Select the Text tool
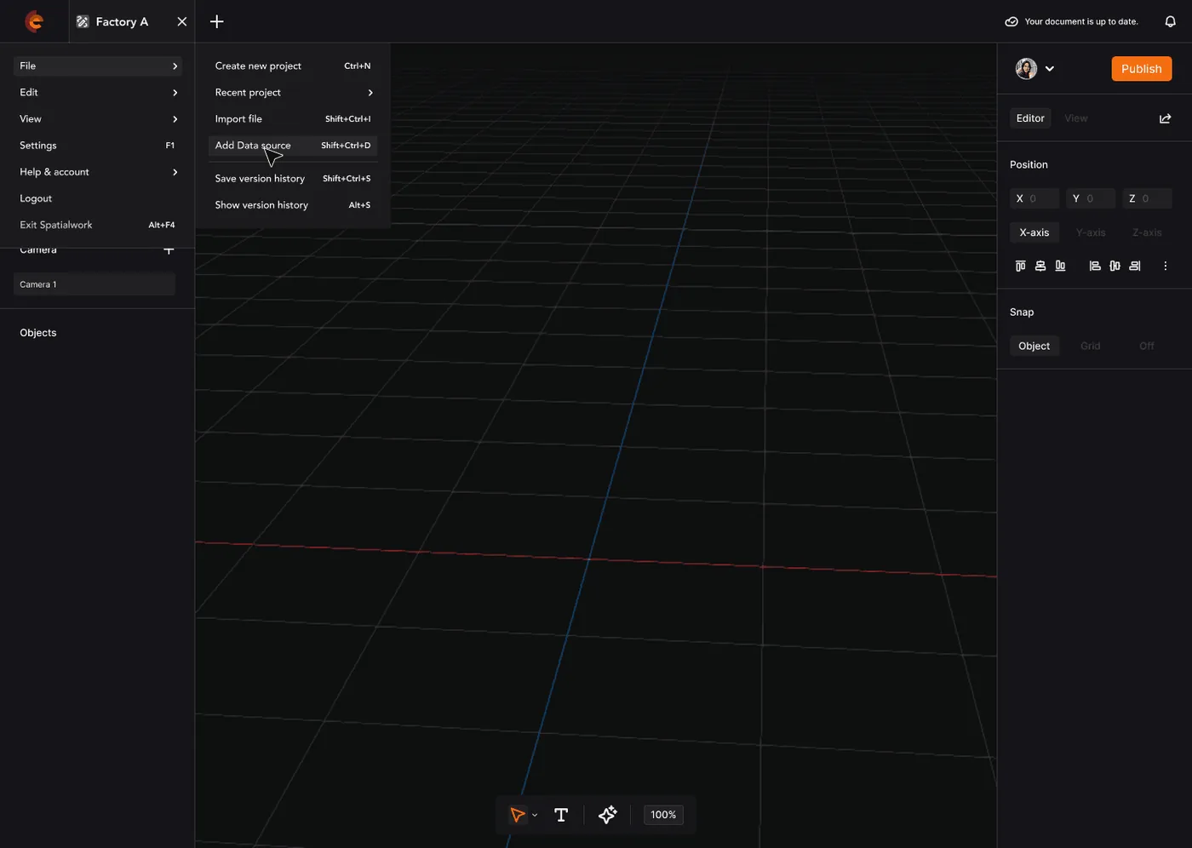 561,815
